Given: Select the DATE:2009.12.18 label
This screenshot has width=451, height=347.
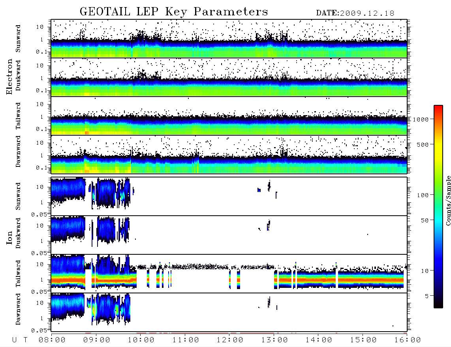Looking at the screenshot, I should tap(355, 13).
